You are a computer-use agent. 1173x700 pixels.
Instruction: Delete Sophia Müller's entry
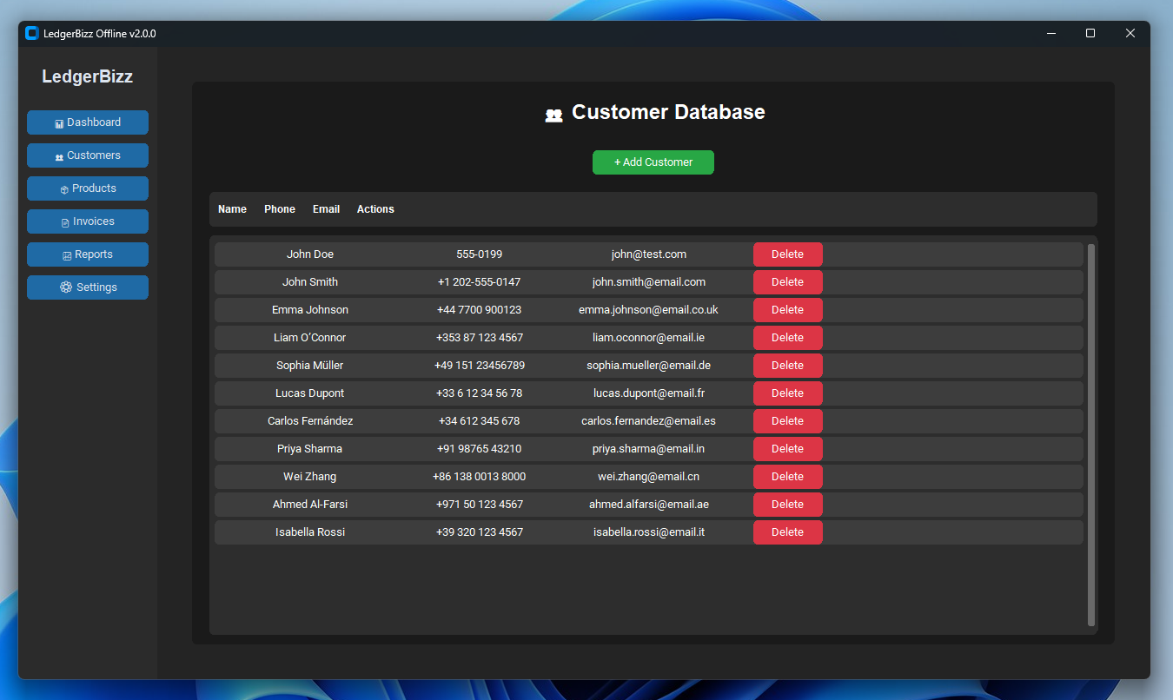[787, 365]
